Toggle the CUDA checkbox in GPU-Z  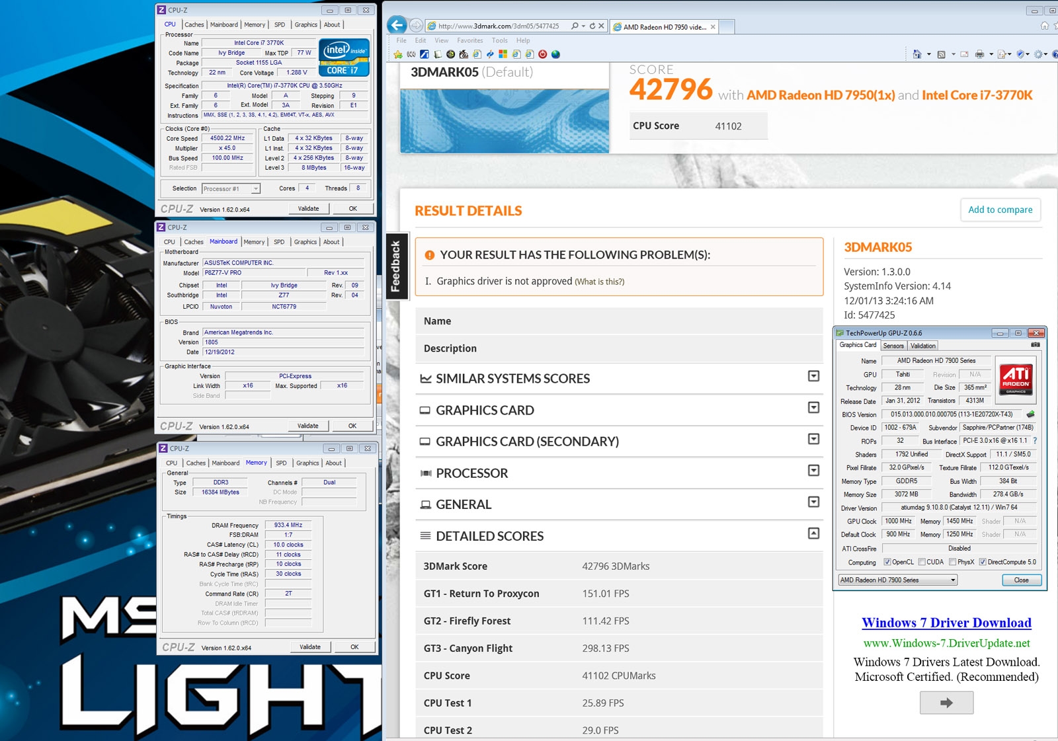click(922, 563)
